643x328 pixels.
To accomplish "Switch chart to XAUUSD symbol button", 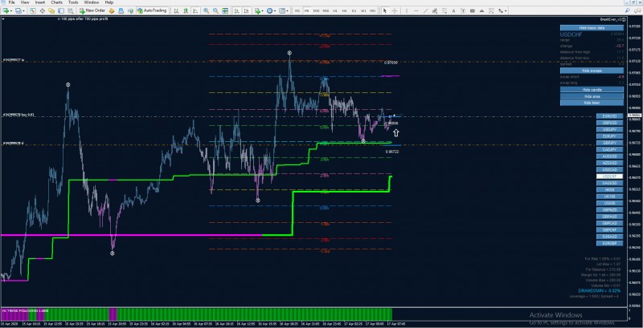I will coord(610,183).
